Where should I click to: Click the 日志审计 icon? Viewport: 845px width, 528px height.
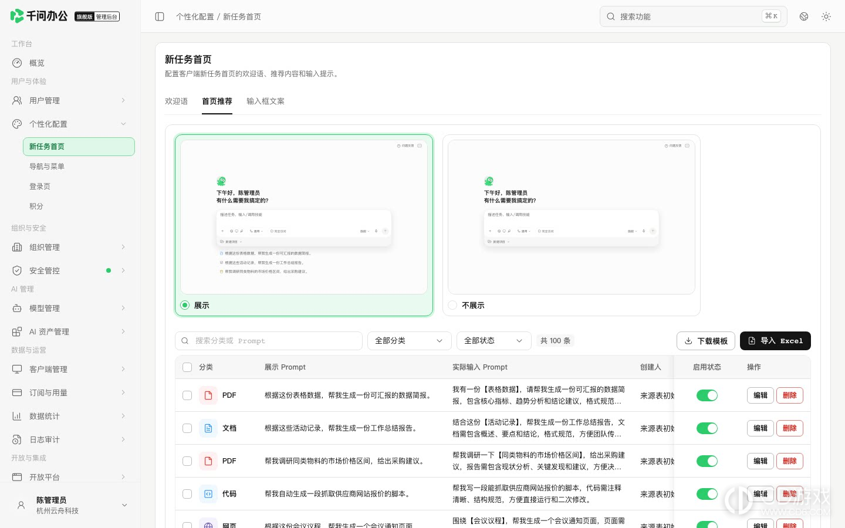tap(17, 439)
